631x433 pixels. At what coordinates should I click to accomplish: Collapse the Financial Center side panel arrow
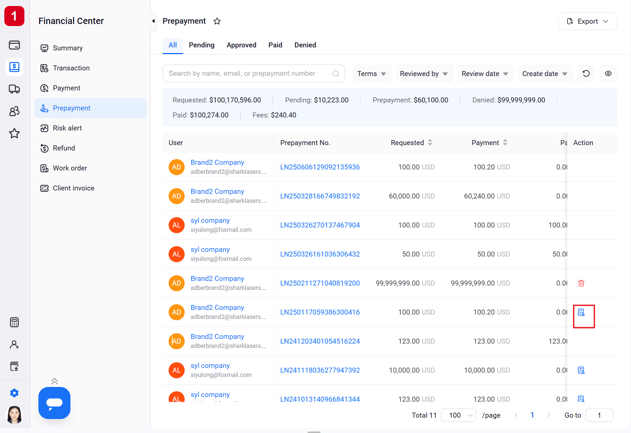154,21
